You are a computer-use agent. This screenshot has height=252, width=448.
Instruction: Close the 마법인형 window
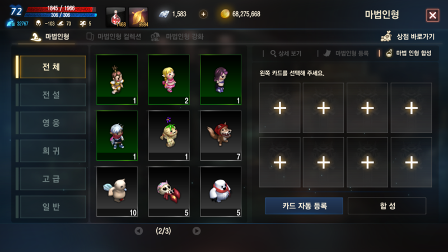(x=432, y=15)
